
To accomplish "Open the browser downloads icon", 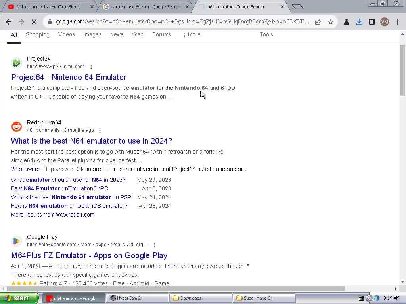I will pyautogui.click(x=359, y=22).
